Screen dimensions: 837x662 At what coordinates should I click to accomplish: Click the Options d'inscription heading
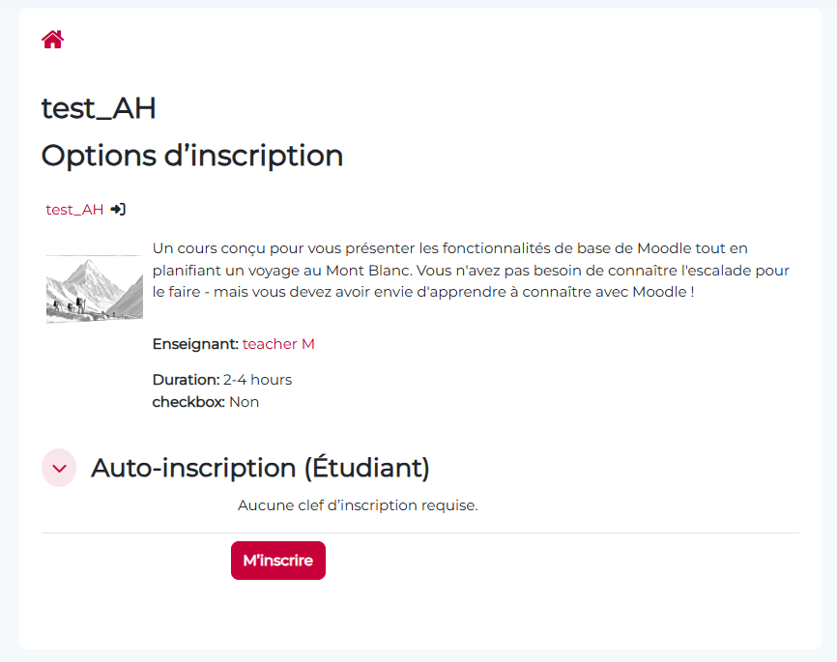tap(191, 155)
